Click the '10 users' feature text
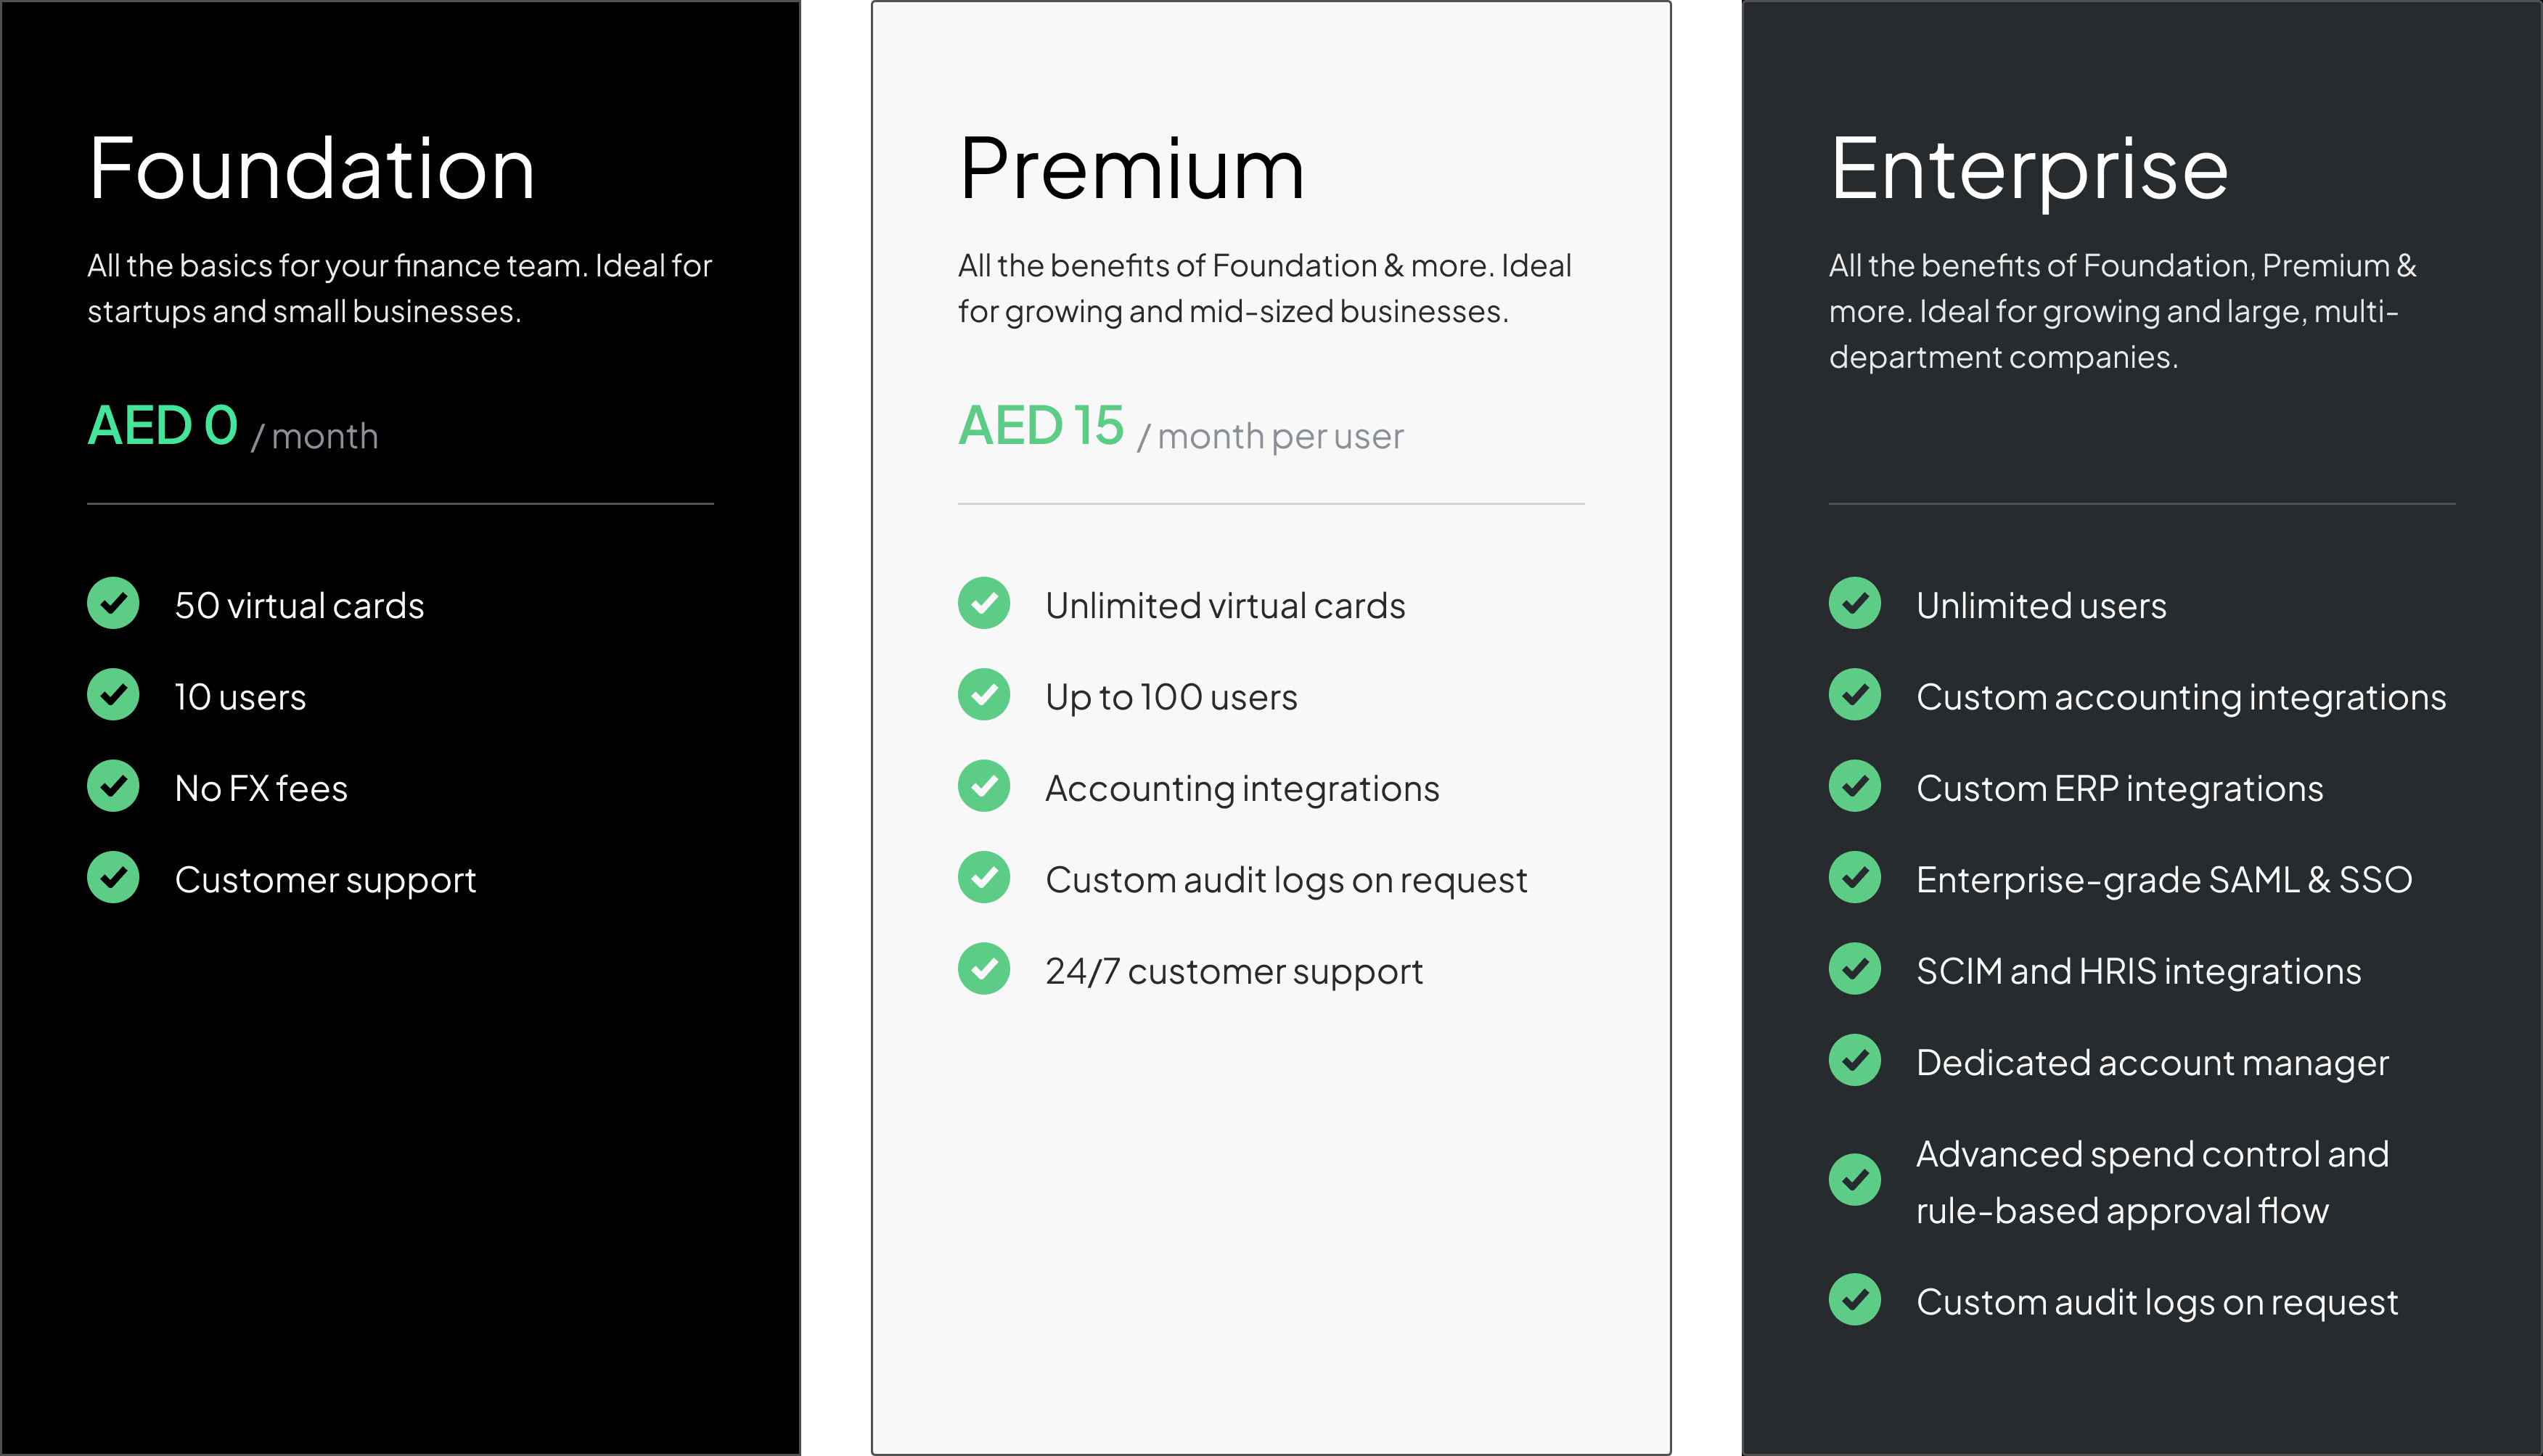Screen dimensions: 2543x1456 (x=240, y=697)
